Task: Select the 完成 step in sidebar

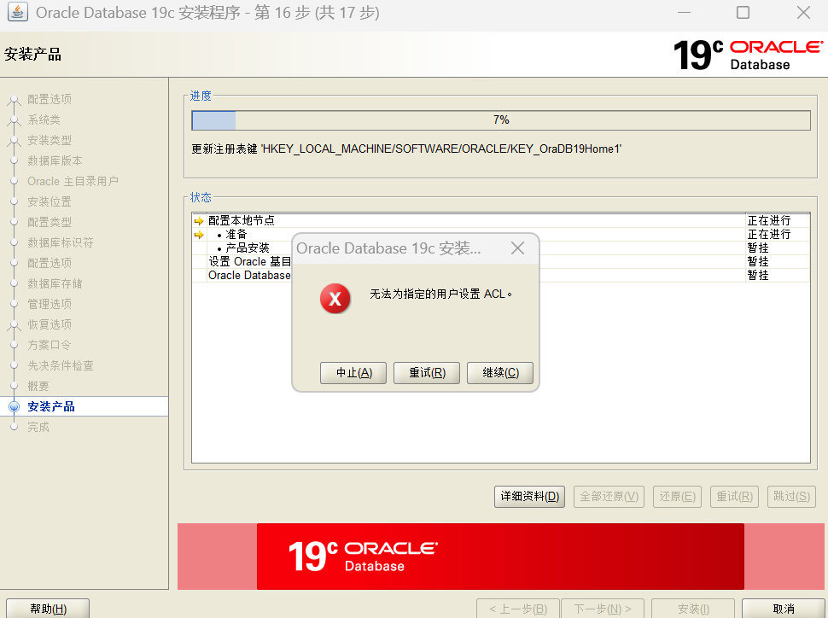Action: tap(38, 427)
